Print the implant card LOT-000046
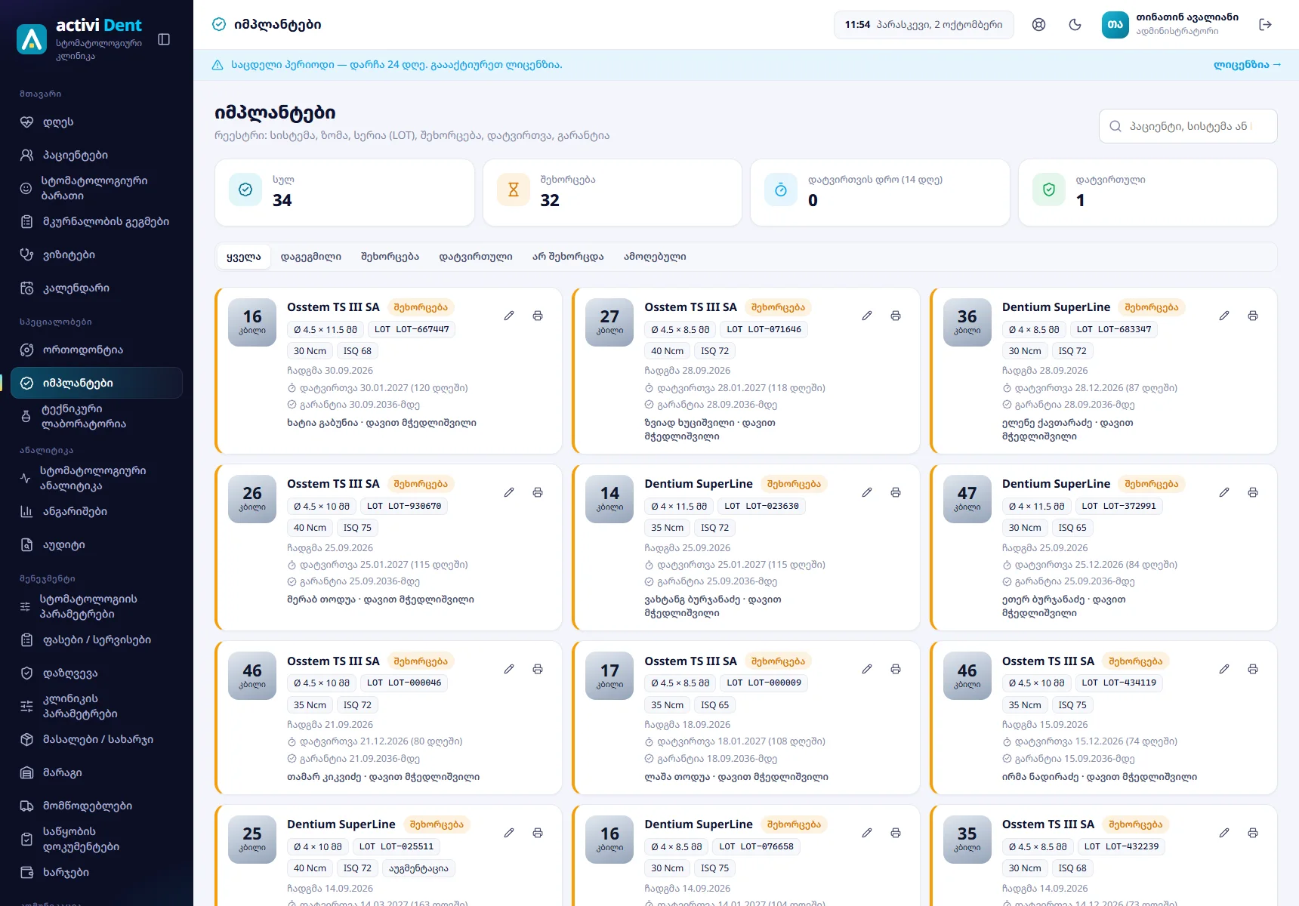Viewport: 1299px width, 906px height. (x=538, y=669)
